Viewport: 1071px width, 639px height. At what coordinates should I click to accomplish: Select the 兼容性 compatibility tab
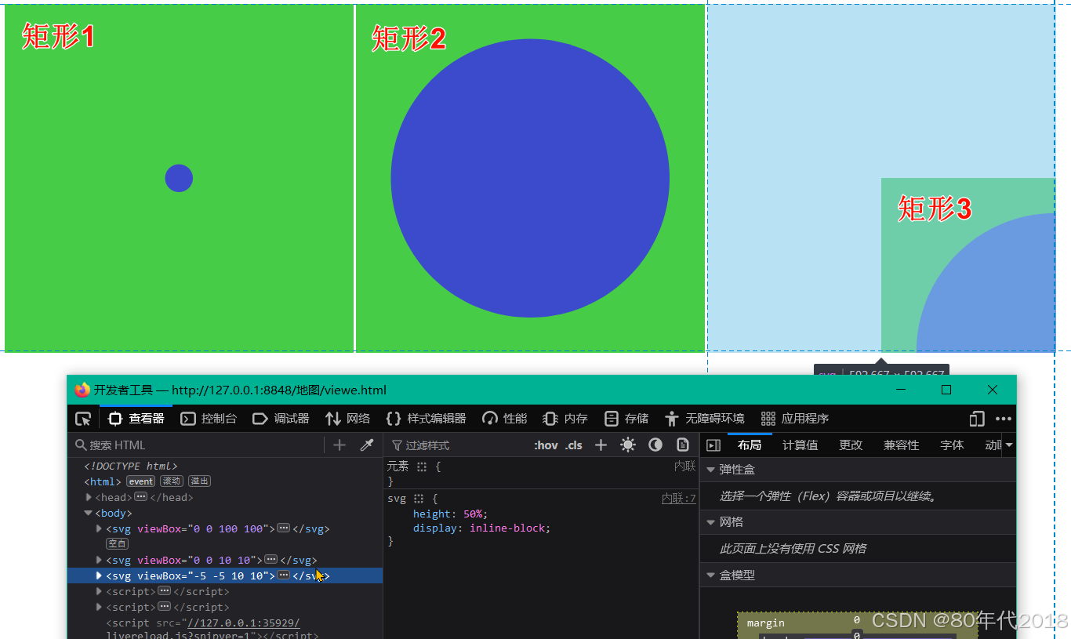coord(902,445)
